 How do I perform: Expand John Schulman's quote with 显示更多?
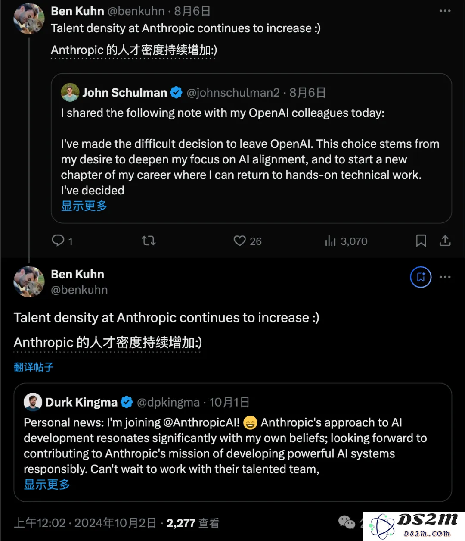(x=84, y=206)
